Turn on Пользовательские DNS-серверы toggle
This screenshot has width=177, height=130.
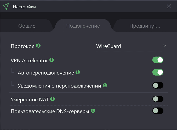[x=158, y=111]
